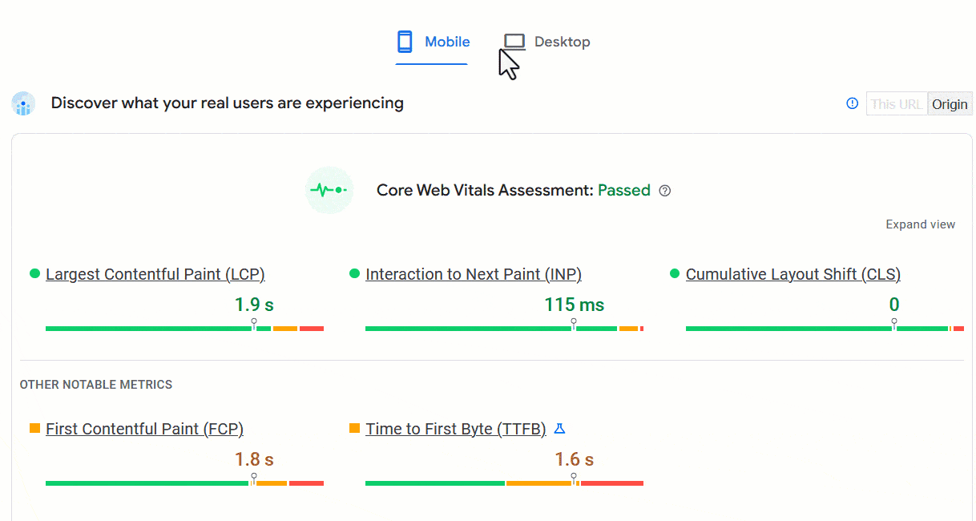
Task: Click the LCP distribution bar marker
Action: point(254,325)
